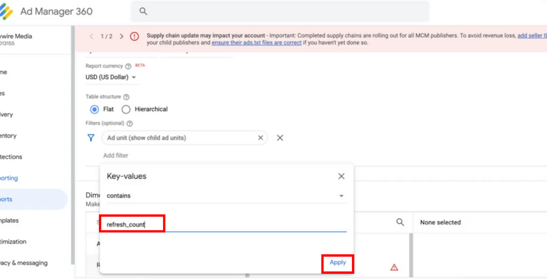Click the Apply button in Key-values
The width and height of the screenshot is (547, 279).
pos(338,263)
